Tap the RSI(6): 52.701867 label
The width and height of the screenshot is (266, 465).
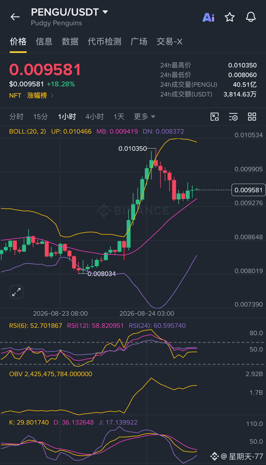pyautogui.click(x=36, y=326)
